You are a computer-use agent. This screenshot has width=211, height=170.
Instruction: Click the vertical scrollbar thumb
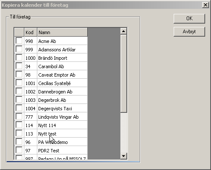tap(123, 74)
